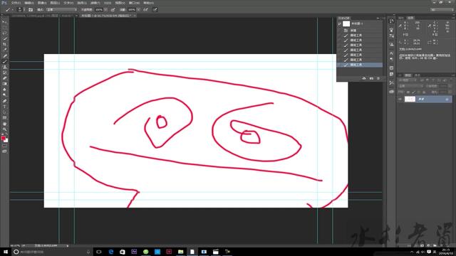This screenshot has height=256, width=456.
Task: Select the Eyedropper tool in the toolbox
Action: (x=4, y=50)
